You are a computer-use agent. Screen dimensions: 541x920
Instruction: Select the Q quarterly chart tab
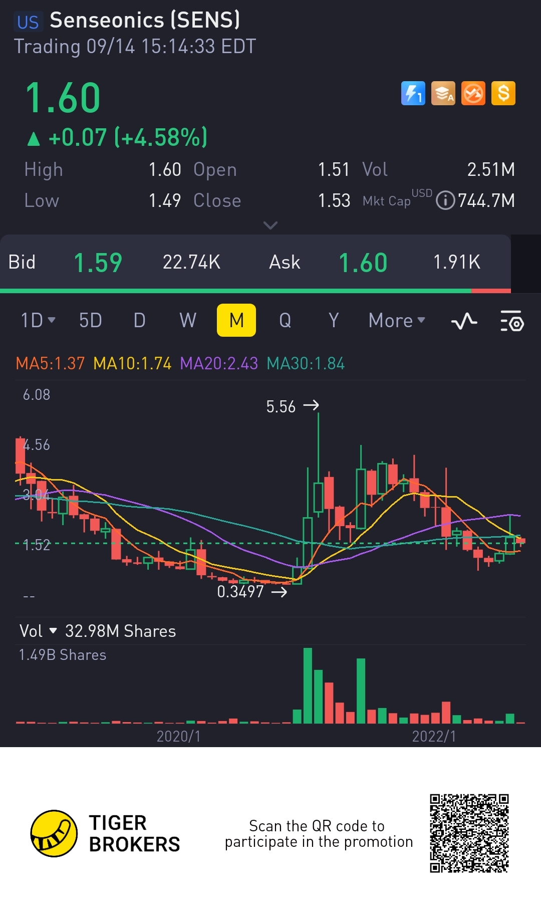click(285, 320)
